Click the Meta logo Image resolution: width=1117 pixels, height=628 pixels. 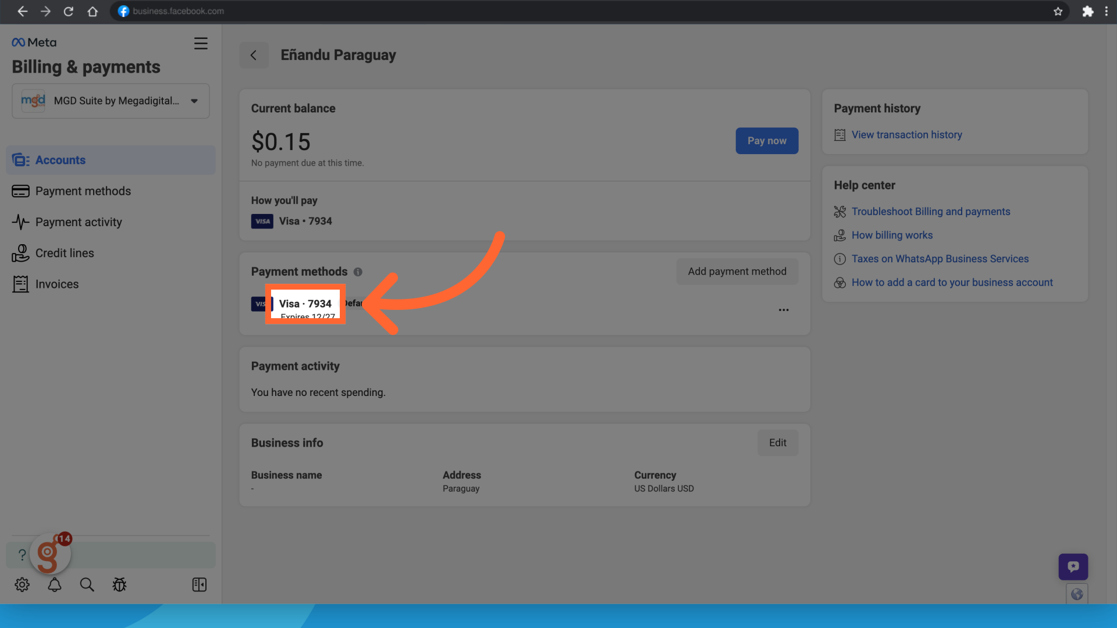(x=34, y=42)
